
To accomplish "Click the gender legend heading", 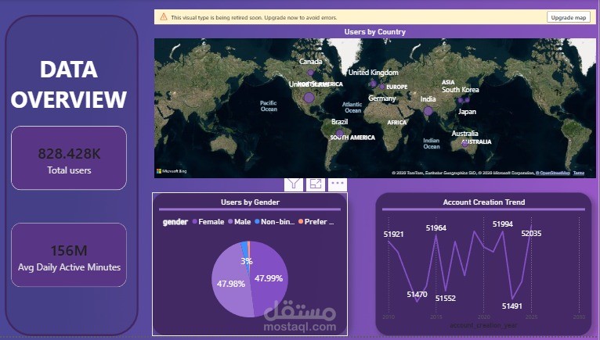I will point(175,222).
